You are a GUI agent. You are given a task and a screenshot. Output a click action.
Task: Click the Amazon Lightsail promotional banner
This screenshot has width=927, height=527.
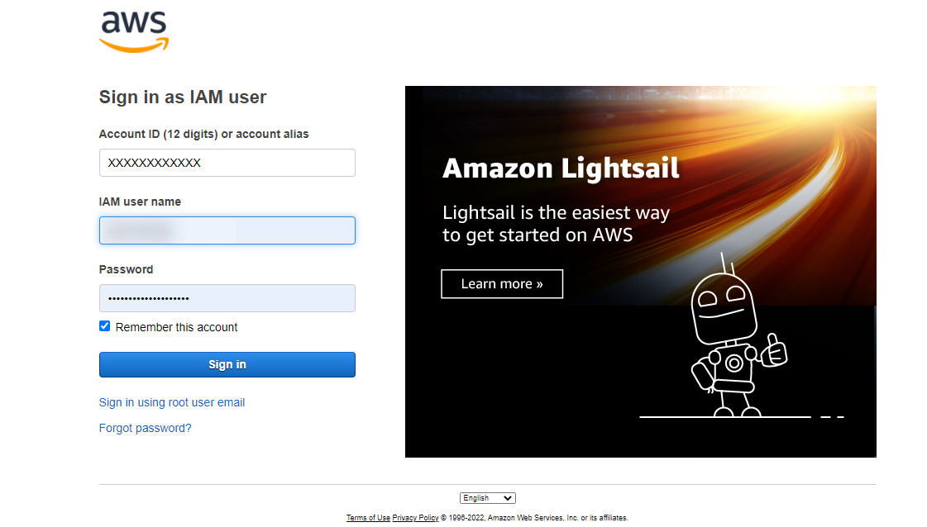[640, 271]
